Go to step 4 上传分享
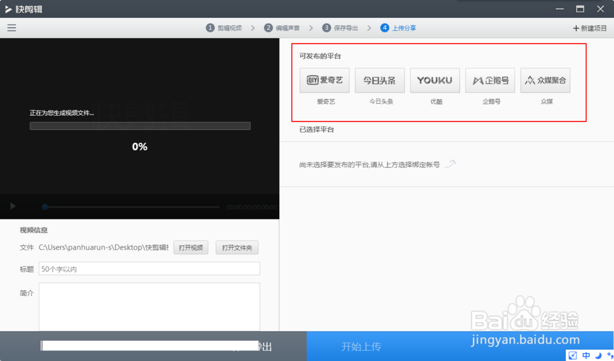The width and height of the screenshot is (614, 361). click(x=398, y=28)
